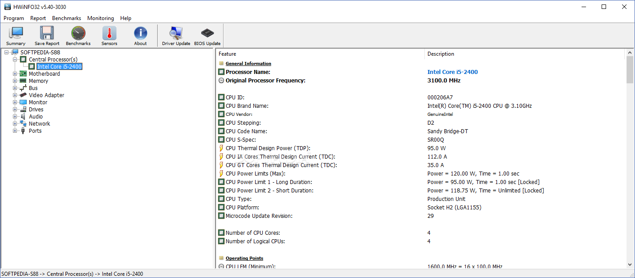
Task: Click the icon beside Processor Name
Action: pos(221,72)
